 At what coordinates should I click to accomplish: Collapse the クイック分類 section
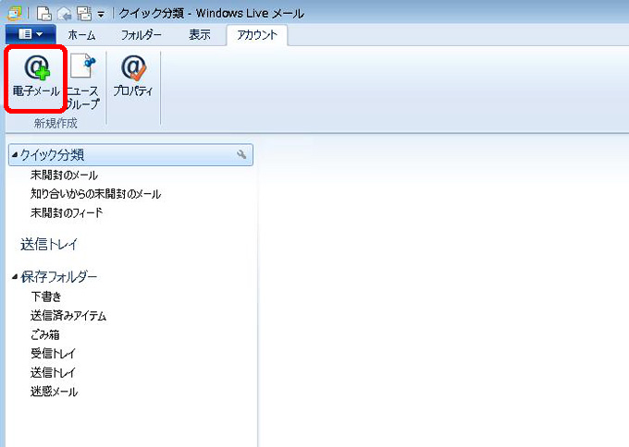pyautogui.click(x=15, y=154)
